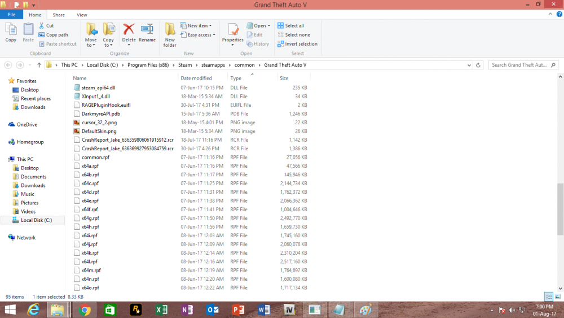Go up one level with the up arrow

coord(39,65)
